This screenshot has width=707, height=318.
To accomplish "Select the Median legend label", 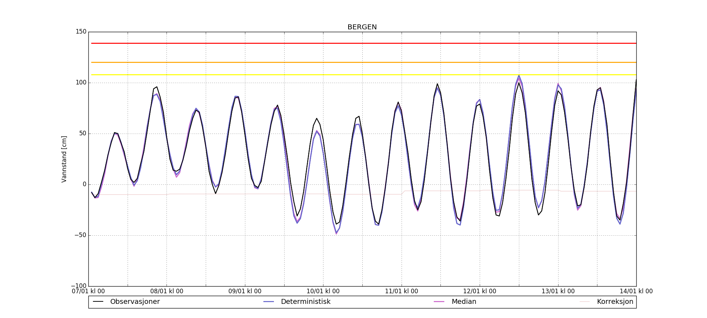I will 464,302.
